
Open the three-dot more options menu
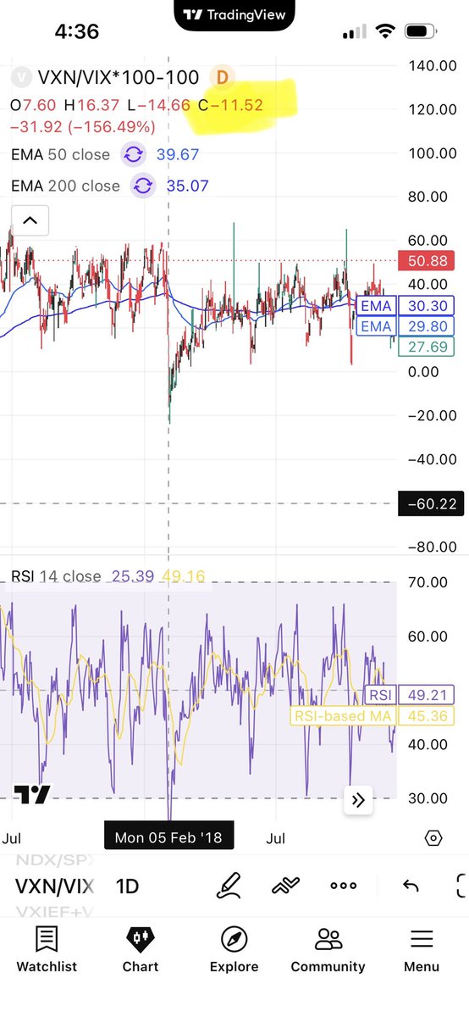tap(343, 886)
